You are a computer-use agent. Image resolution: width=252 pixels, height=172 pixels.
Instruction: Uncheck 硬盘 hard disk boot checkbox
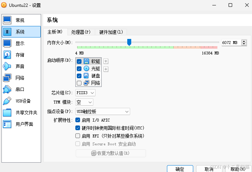[79, 76]
